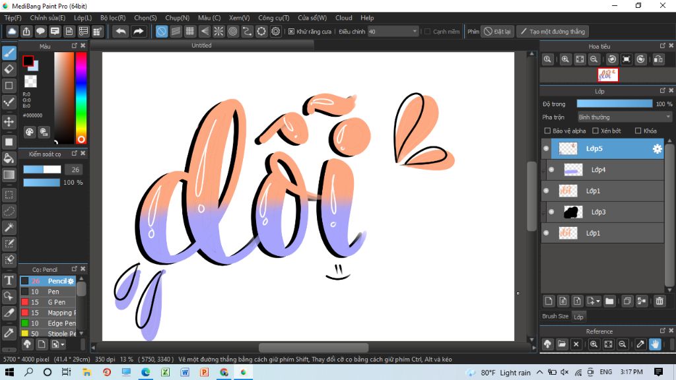The image size is (676, 380).
Task: Enable Bảo vệ alpha checkbox
Action: pos(547,131)
